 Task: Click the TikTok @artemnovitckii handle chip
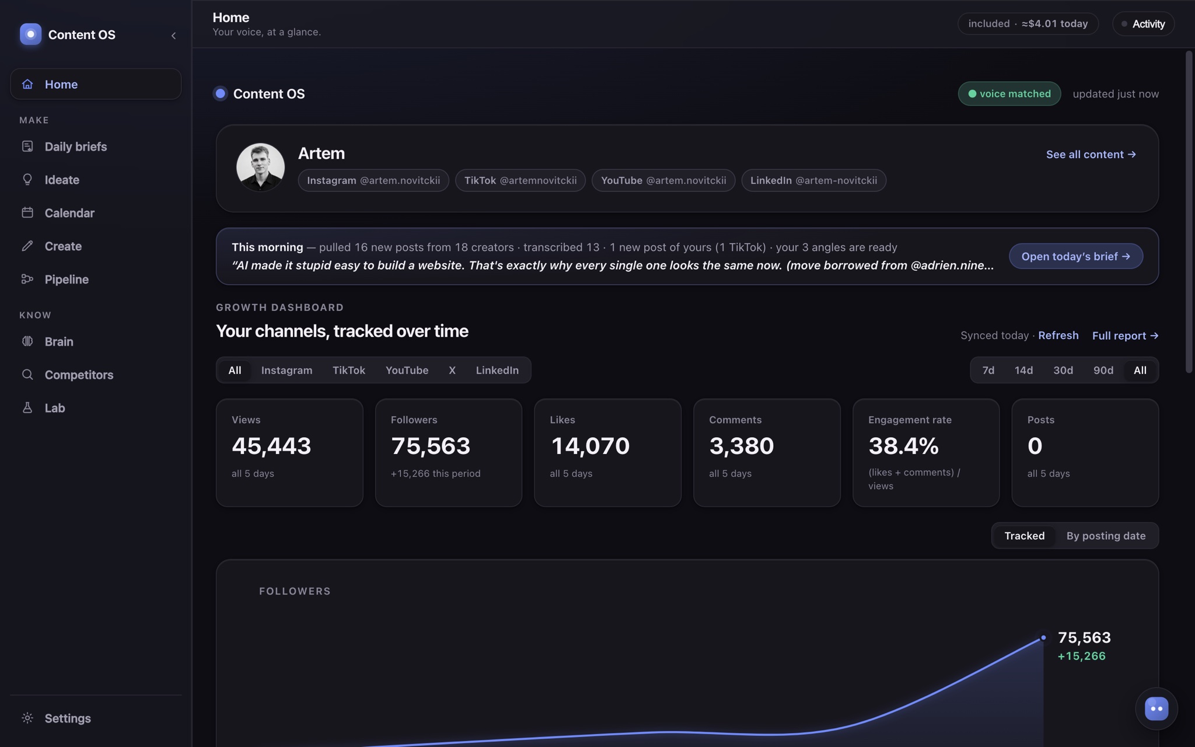point(520,180)
